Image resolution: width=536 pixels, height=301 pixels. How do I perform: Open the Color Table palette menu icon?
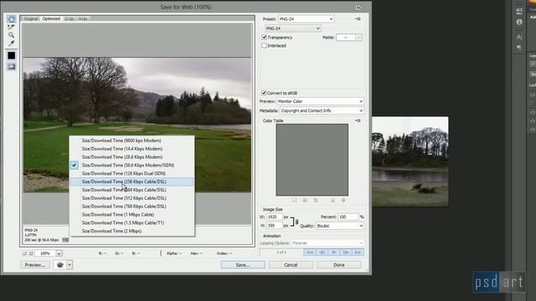click(x=358, y=120)
